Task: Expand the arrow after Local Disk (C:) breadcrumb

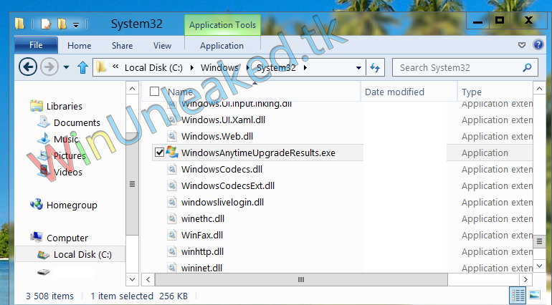Action: point(192,67)
